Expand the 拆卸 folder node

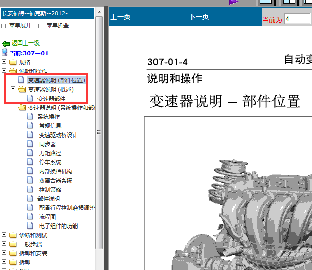4,261
